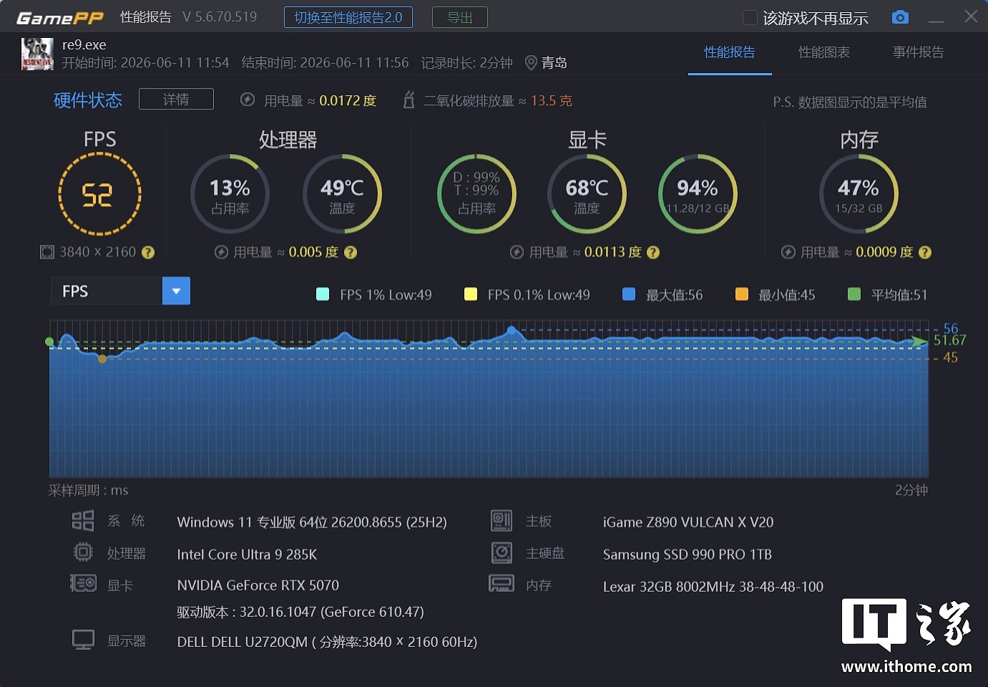988x687 pixels.
Task: Toggle the FPS 0.1% Low yellow legend swatch
Action: click(x=471, y=294)
